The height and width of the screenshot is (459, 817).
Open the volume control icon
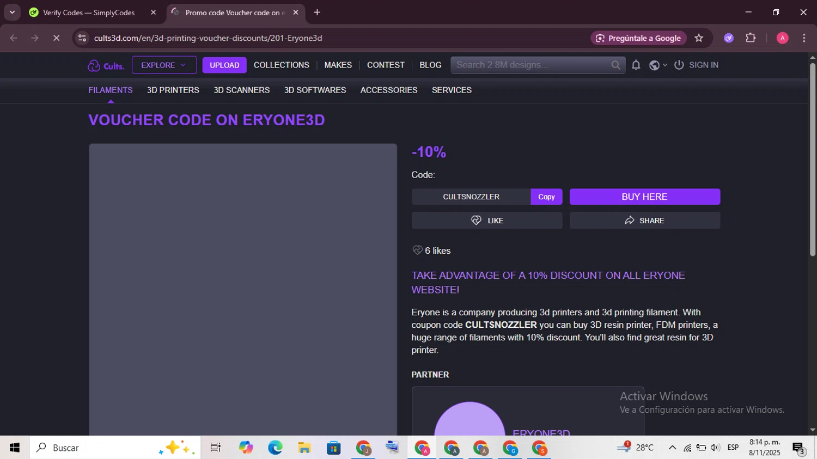click(715, 448)
